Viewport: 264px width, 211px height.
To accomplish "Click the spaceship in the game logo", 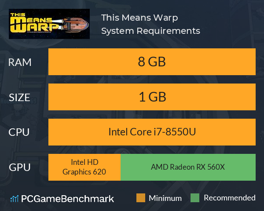I will [74, 25].
